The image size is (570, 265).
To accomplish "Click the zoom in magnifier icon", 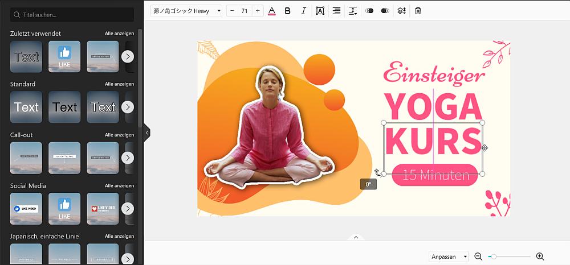I will [x=540, y=256].
